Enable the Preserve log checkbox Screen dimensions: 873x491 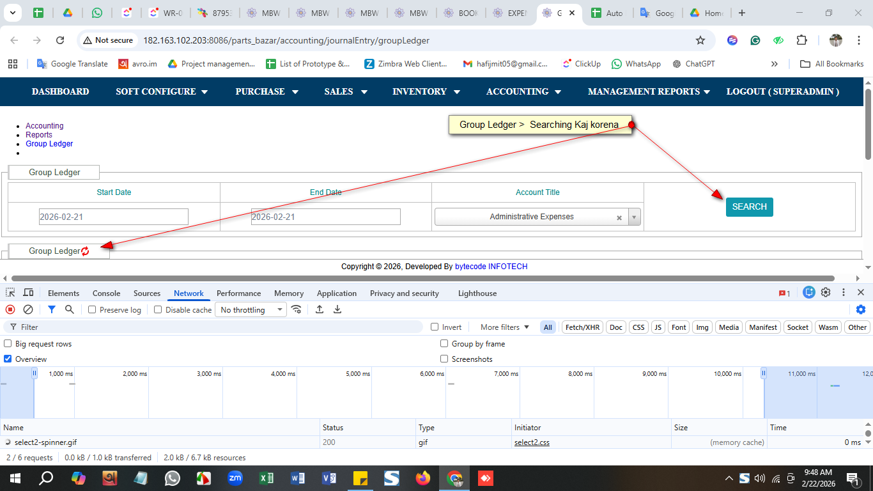[92, 310]
